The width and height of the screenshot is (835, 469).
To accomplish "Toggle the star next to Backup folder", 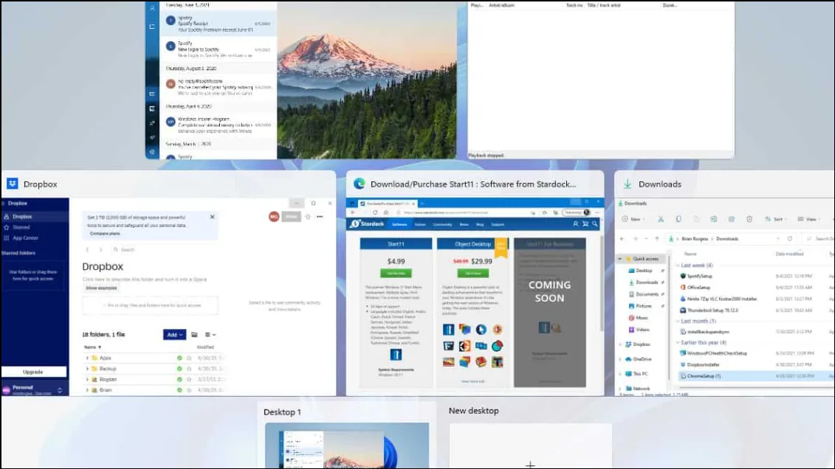I will tap(189, 369).
